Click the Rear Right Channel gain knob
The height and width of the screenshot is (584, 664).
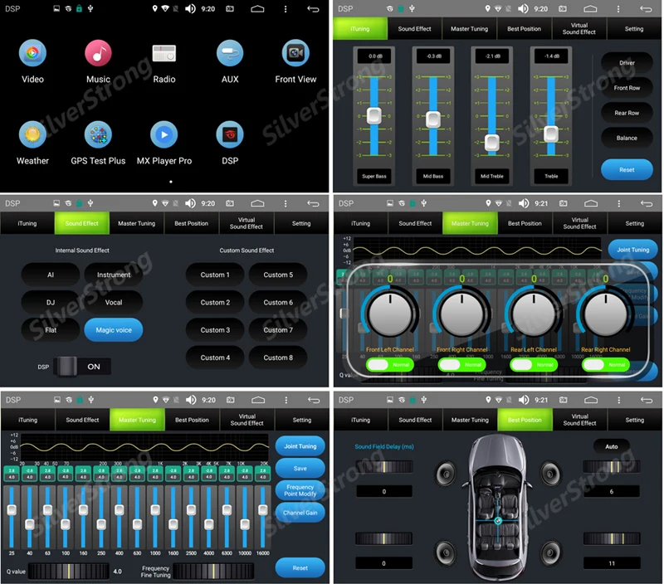[x=606, y=314]
